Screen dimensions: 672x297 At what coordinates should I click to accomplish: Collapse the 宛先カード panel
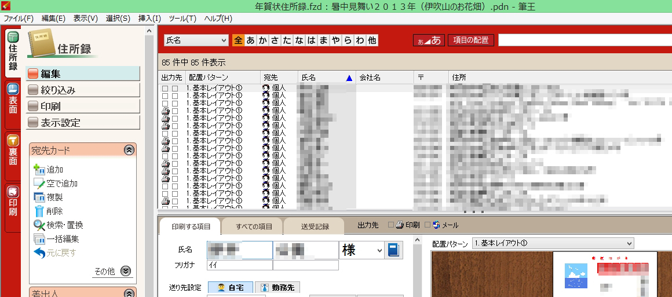point(129,151)
